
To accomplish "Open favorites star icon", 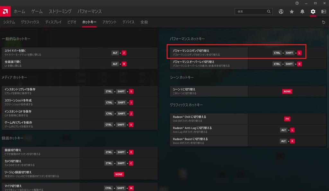I will 292,12.
